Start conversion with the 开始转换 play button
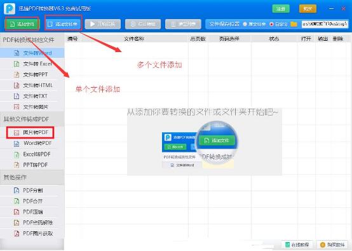352x251 pixels. (102, 24)
